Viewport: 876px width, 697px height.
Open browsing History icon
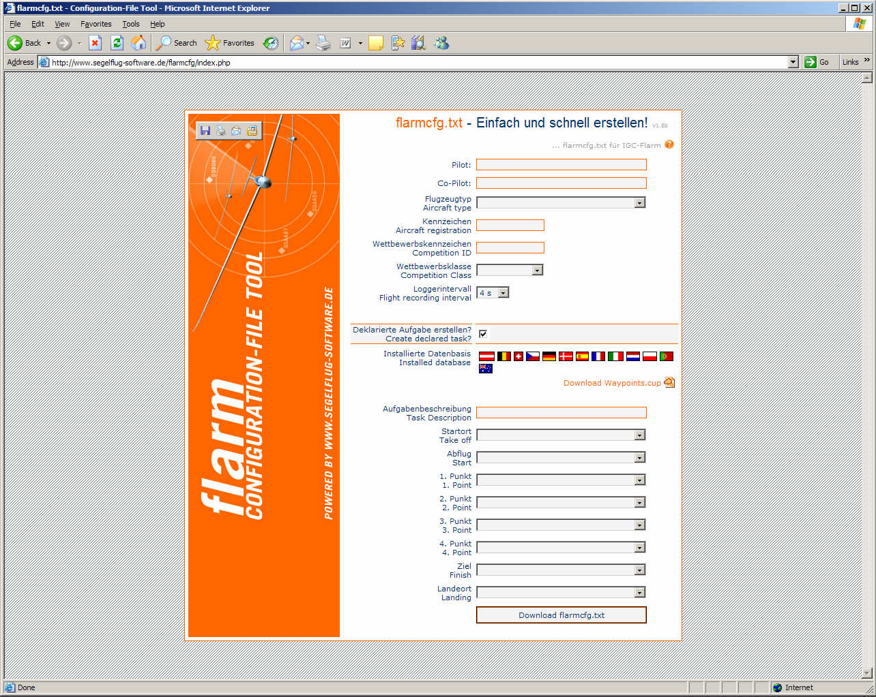click(271, 43)
